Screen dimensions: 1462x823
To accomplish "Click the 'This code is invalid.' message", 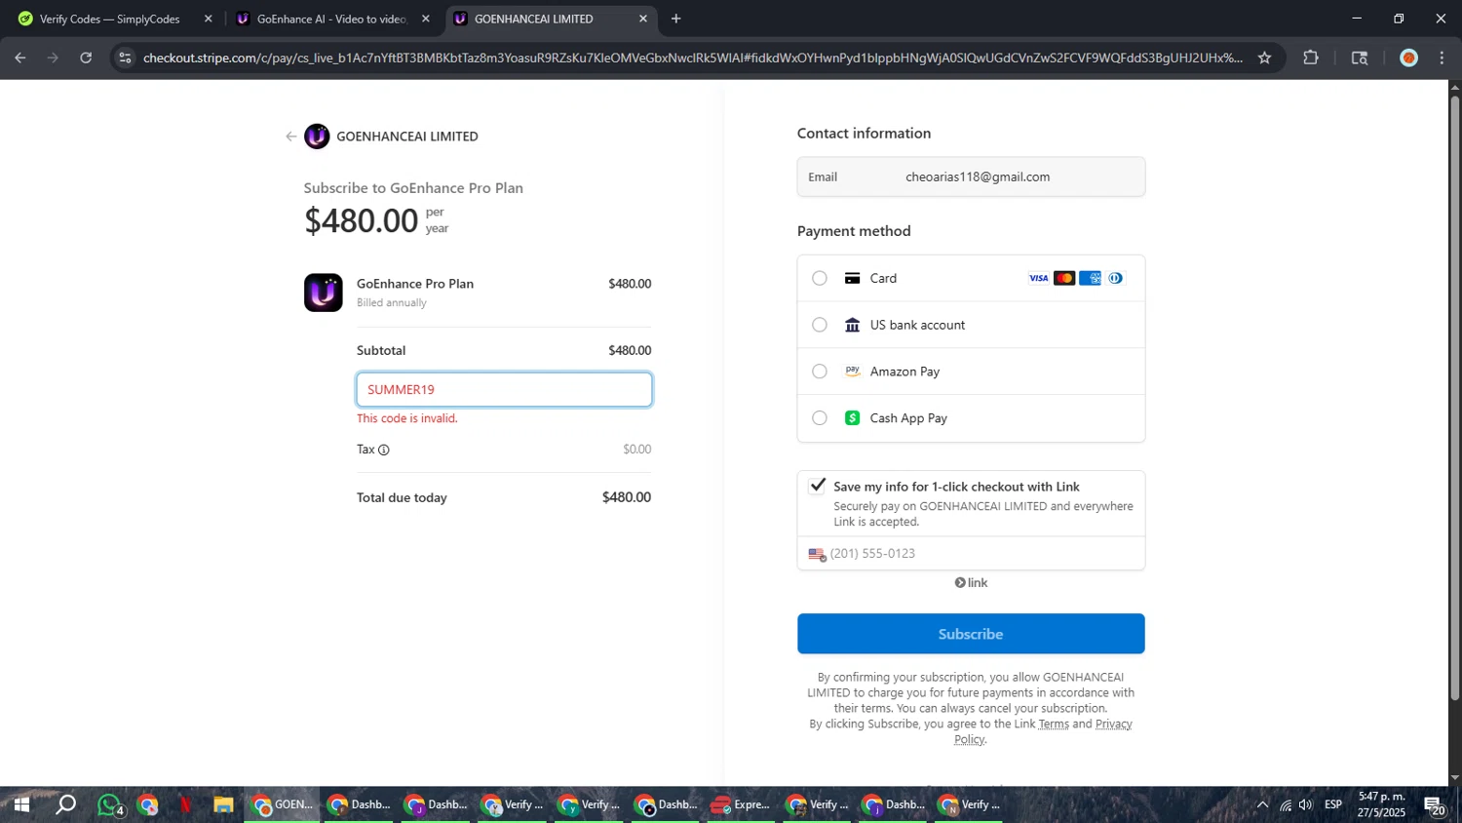I will [407, 418].
